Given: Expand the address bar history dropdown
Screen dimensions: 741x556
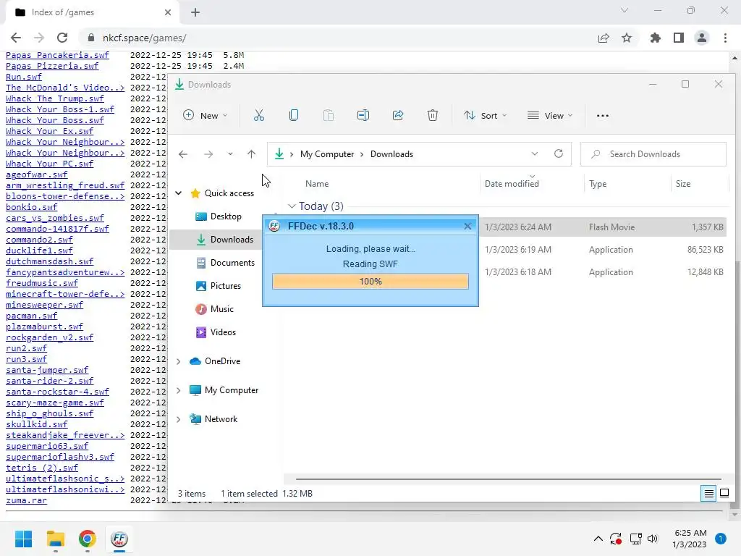Looking at the screenshot, I should click(535, 153).
